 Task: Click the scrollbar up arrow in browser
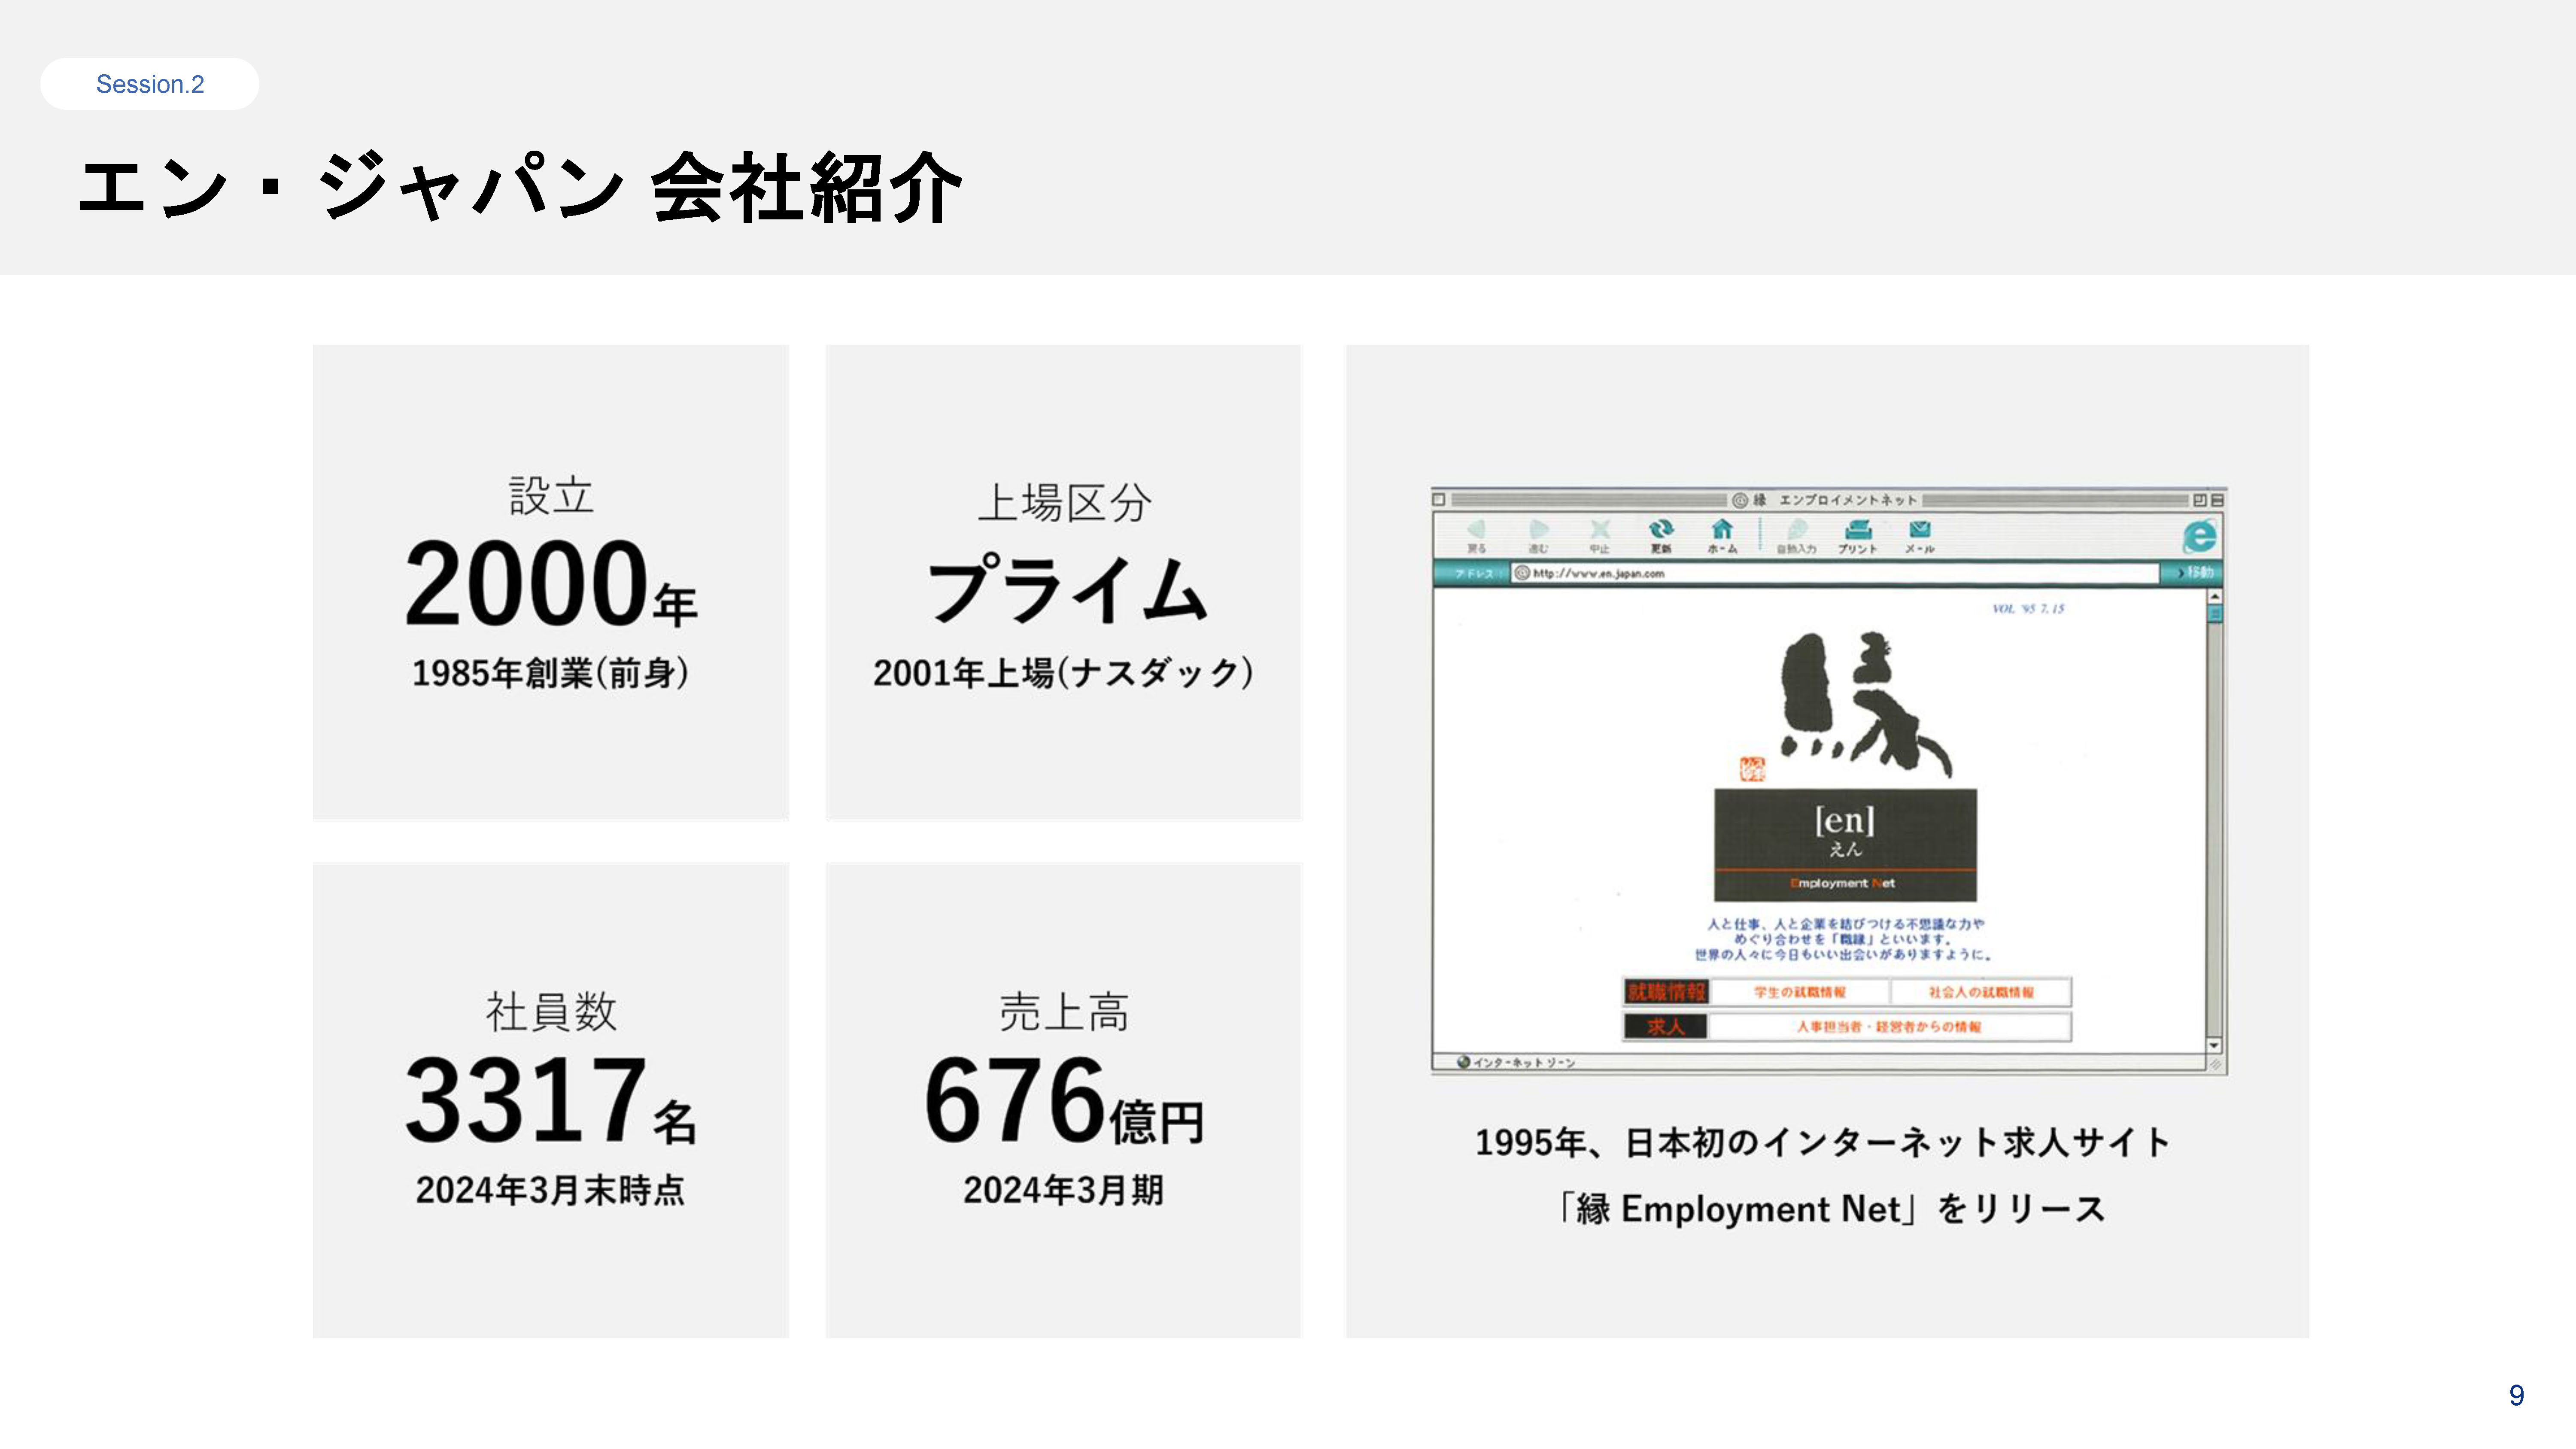coord(2215,596)
